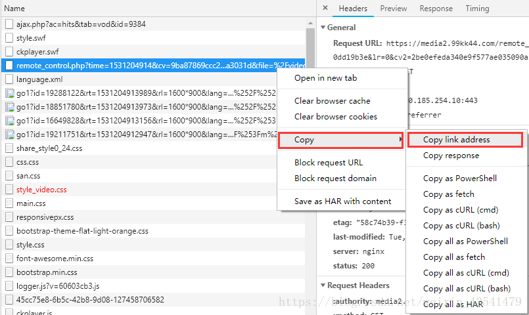Viewport: 529px width, 315px height.
Task: Select Copy all as cURL (cmd)
Action: 465,273
